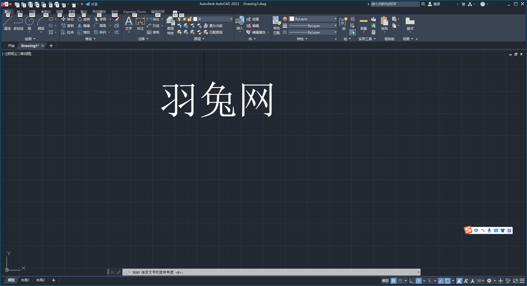The width and height of the screenshot is (527, 286).
Task: Click the 测量 (Measure) ruler icon
Action: [x=363, y=24]
